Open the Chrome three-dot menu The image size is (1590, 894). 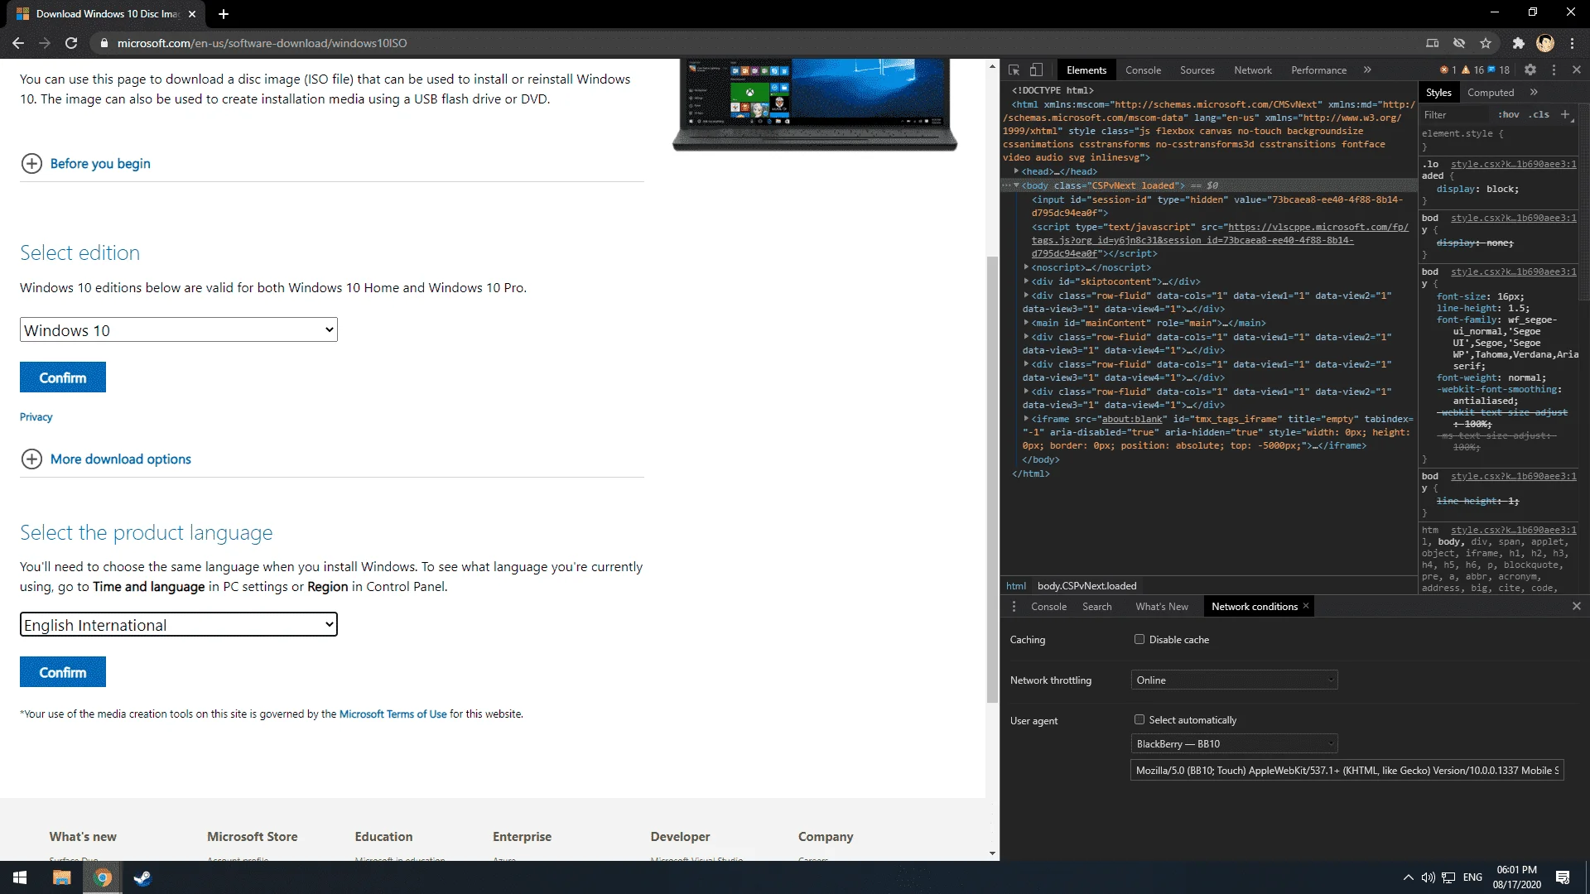click(x=1572, y=43)
